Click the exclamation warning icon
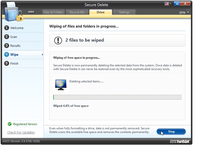200x151 pixels. coord(58,40)
